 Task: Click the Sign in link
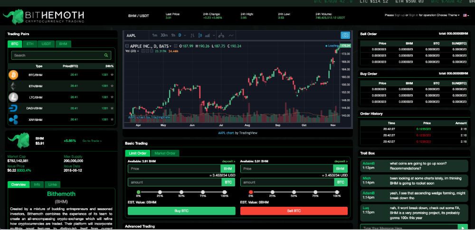click(x=414, y=15)
